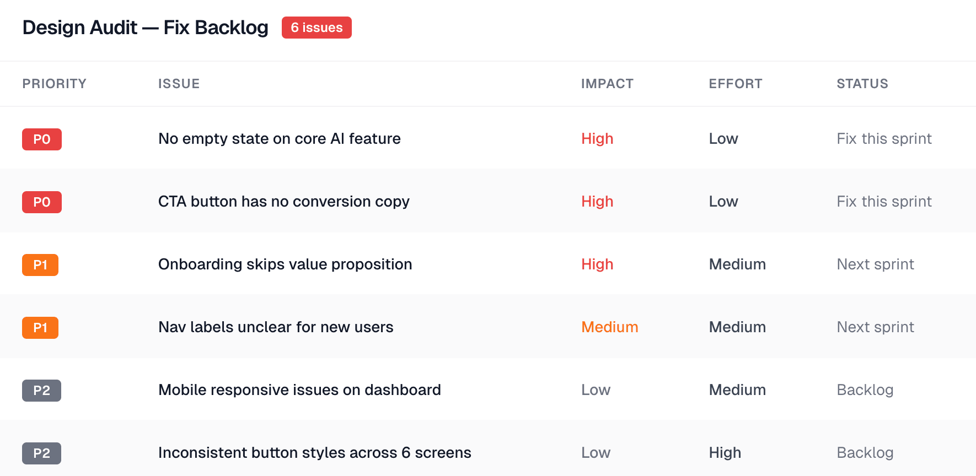This screenshot has height=476, width=976.
Task: Click 'Next sprint' status for Onboarding issue
Action: (875, 264)
